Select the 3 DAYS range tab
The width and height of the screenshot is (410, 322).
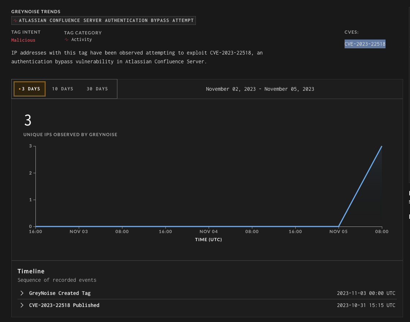point(30,89)
